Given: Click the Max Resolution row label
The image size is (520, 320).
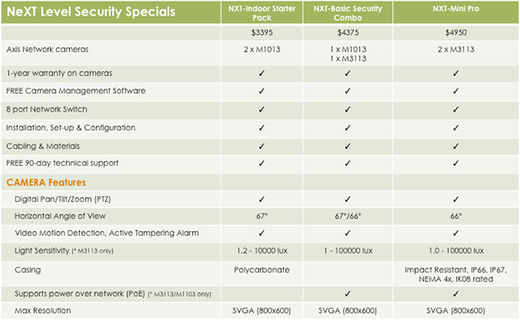Looking at the screenshot, I should click(x=43, y=311).
